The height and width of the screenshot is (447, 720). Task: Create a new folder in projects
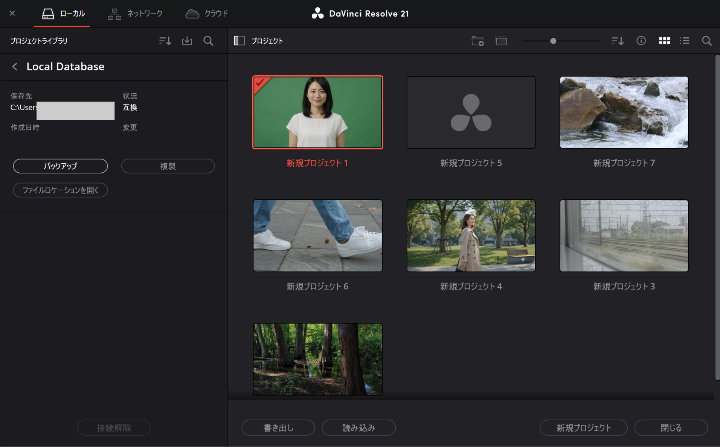(477, 41)
